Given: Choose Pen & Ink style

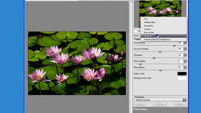Looking at the screenshot, I should 149,33.
